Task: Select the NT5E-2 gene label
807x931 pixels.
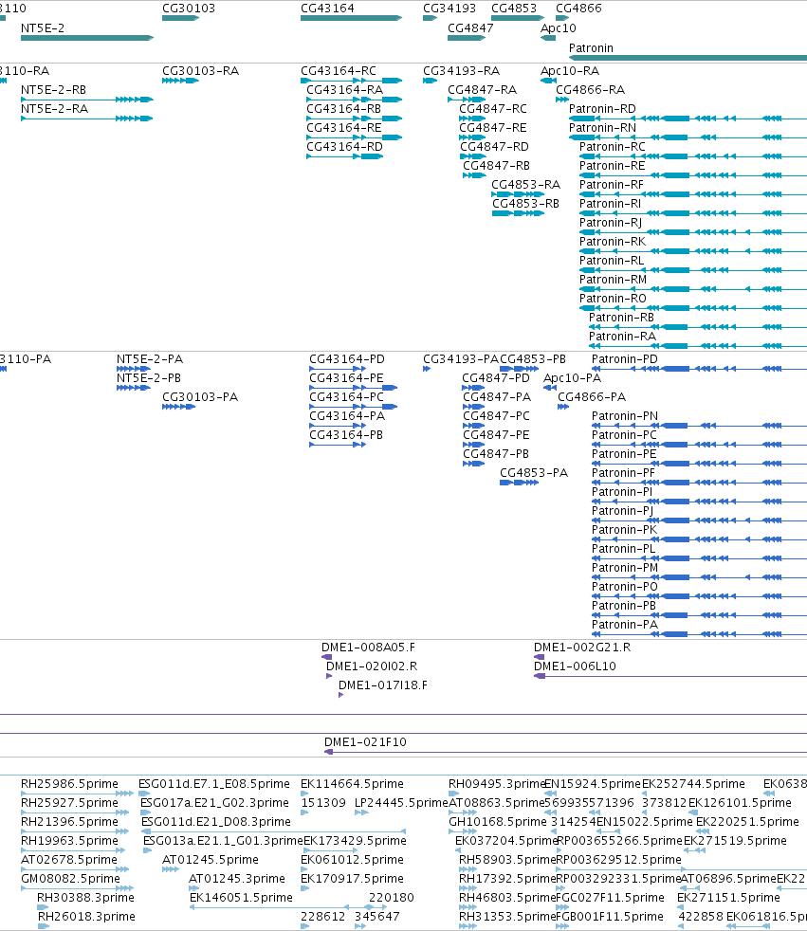Action: [x=43, y=27]
